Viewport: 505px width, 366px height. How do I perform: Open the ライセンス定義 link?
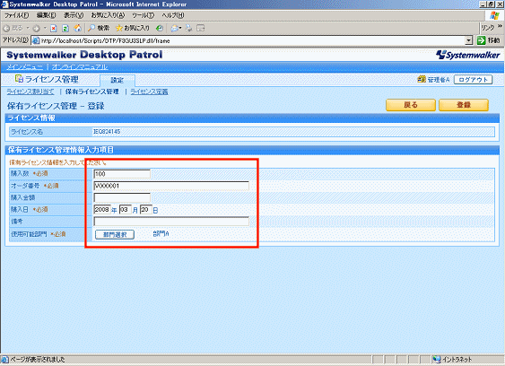point(149,91)
